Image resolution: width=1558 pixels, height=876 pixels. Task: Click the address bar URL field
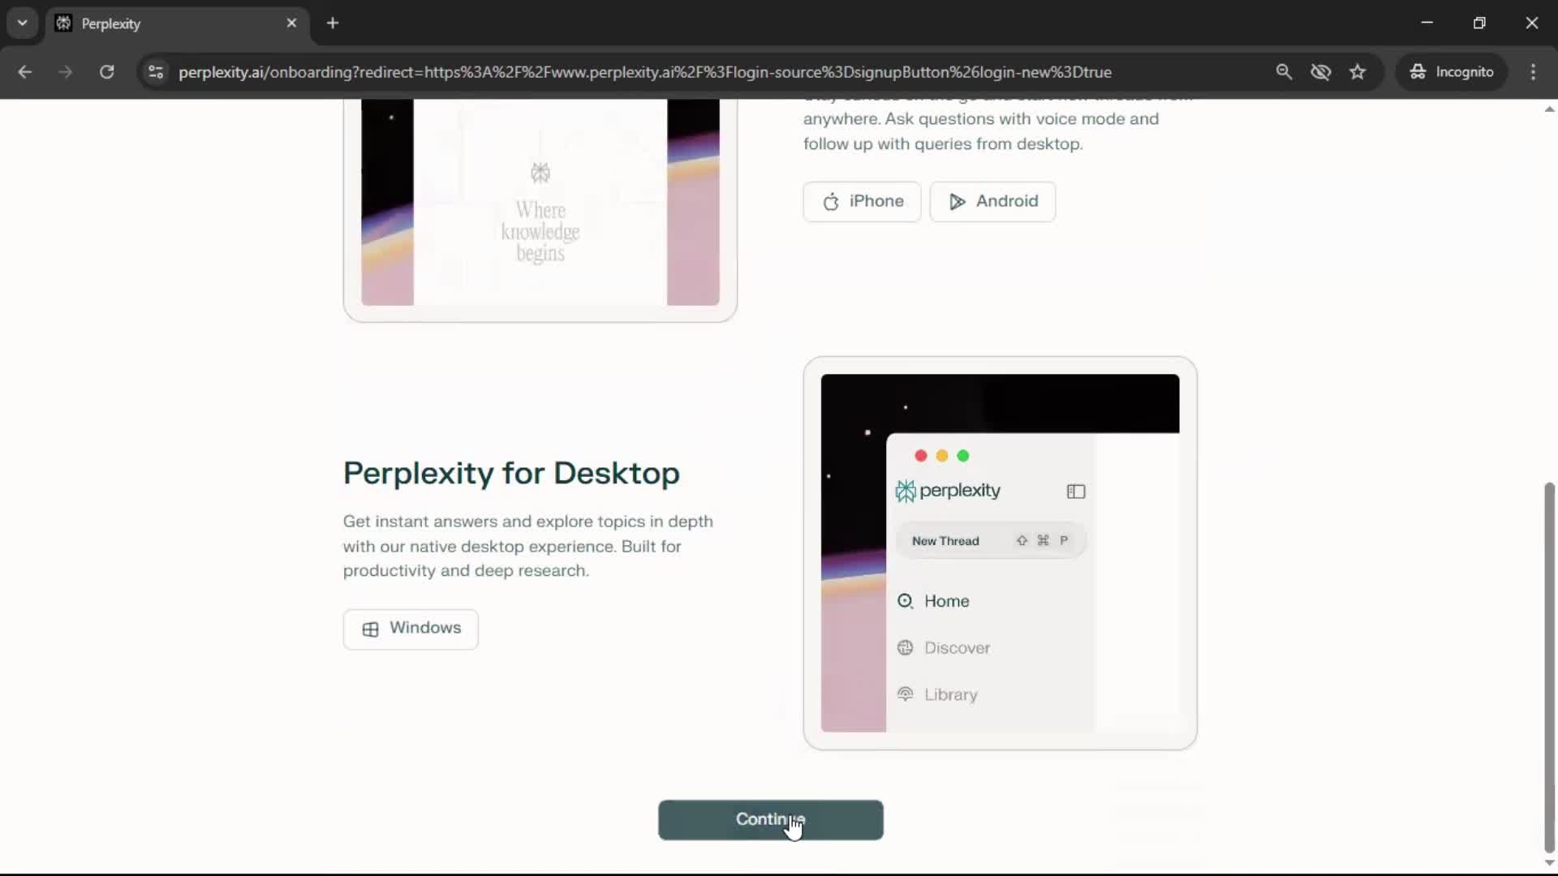click(x=645, y=72)
